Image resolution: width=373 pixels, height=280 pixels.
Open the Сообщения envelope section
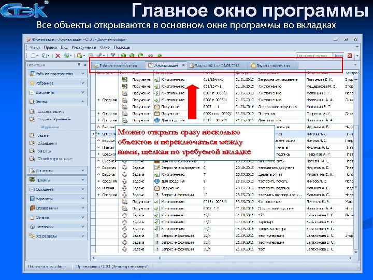57,189
